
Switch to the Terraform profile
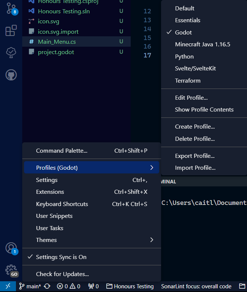point(204,81)
